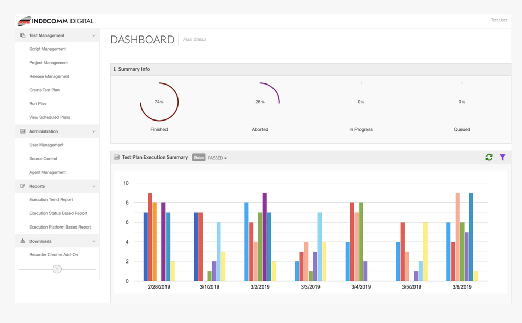Open the purple filter icon

pos(502,158)
